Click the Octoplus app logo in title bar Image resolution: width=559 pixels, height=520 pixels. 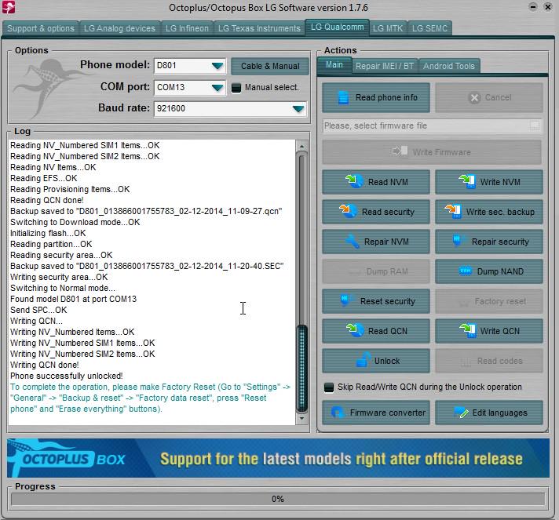click(9, 7)
